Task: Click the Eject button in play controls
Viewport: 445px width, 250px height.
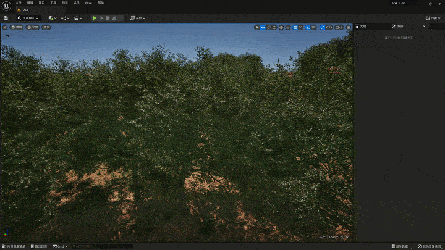Action: coord(114,18)
